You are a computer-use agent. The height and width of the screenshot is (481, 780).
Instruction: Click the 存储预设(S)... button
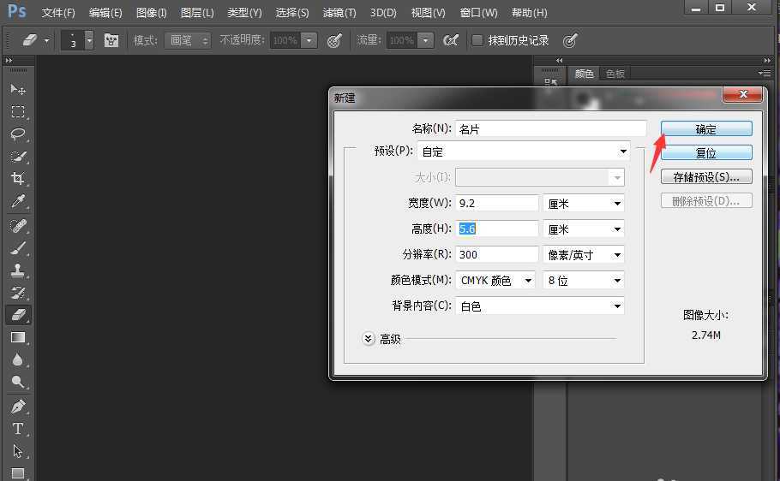click(x=706, y=177)
